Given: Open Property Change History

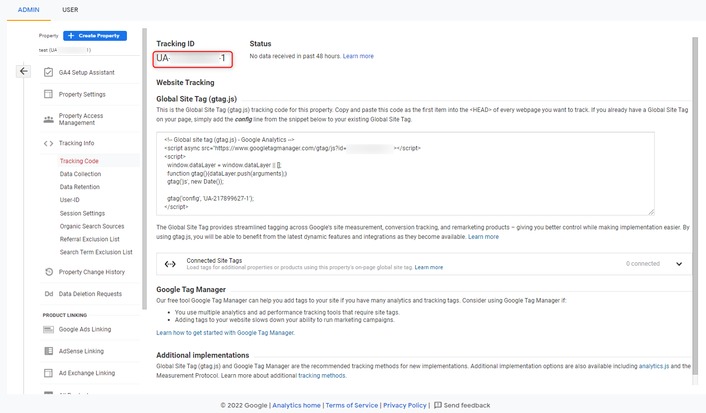Looking at the screenshot, I should (x=92, y=272).
